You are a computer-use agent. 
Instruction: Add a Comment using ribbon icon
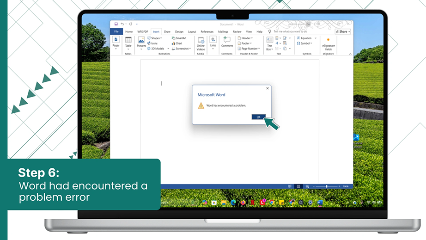click(227, 43)
